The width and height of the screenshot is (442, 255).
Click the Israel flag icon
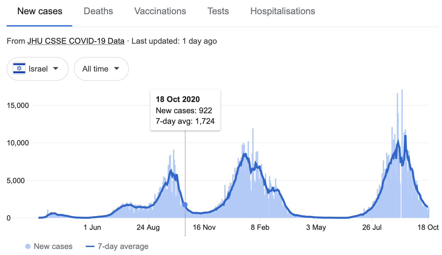tap(19, 69)
